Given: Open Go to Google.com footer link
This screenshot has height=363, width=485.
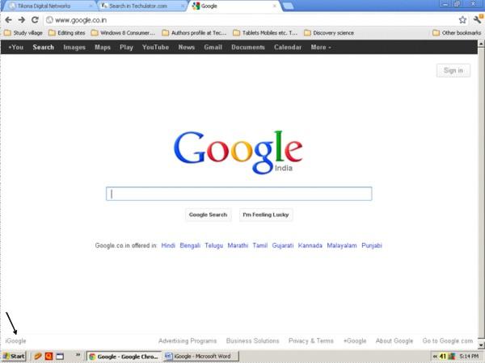Looking at the screenshot, I should pyautogui.click(x=448, y=340).
